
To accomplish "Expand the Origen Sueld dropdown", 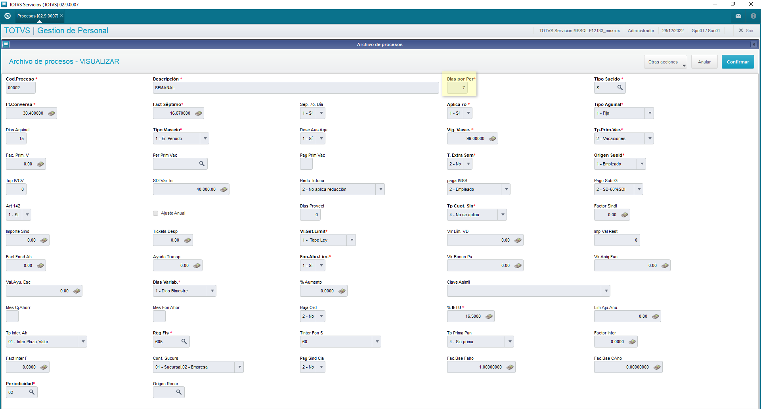I will click(x=642, y=164).
